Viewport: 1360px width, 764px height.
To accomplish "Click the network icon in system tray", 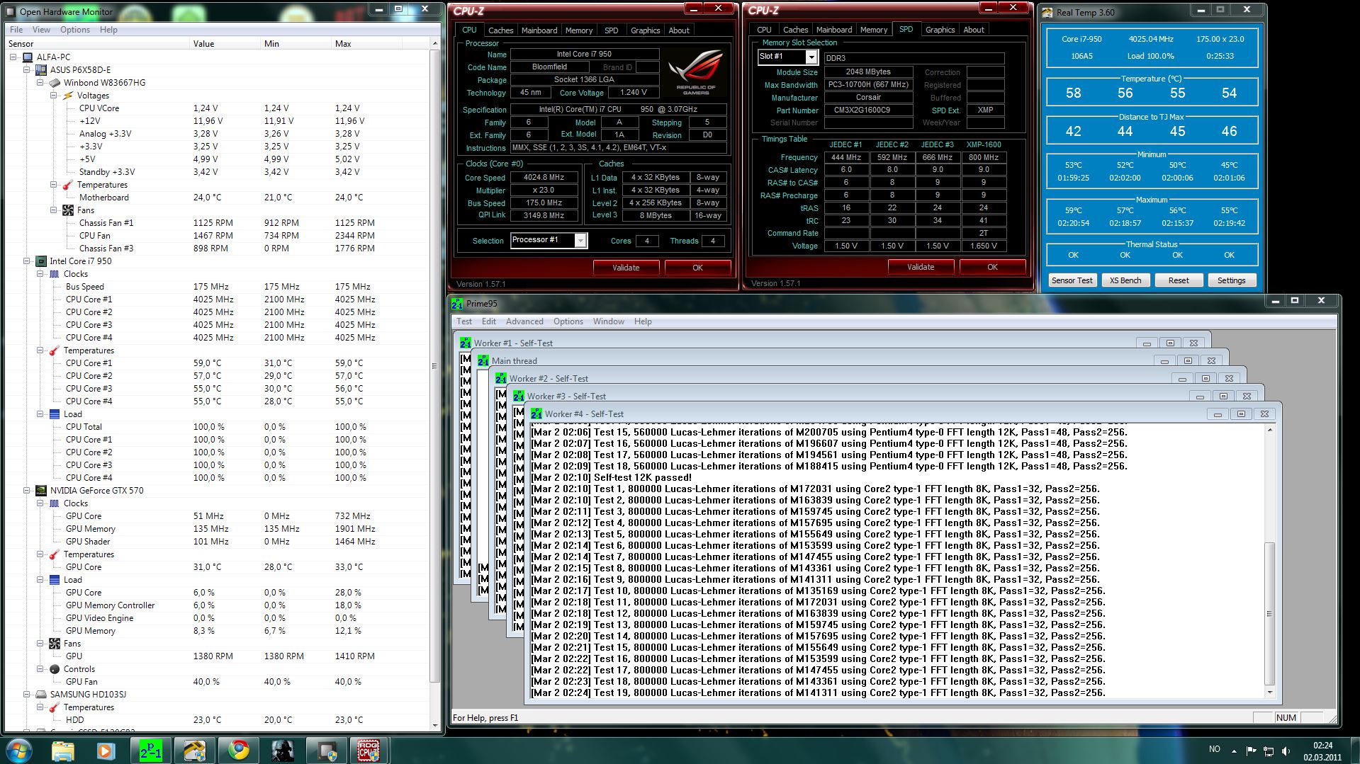I will point(1268,751).
